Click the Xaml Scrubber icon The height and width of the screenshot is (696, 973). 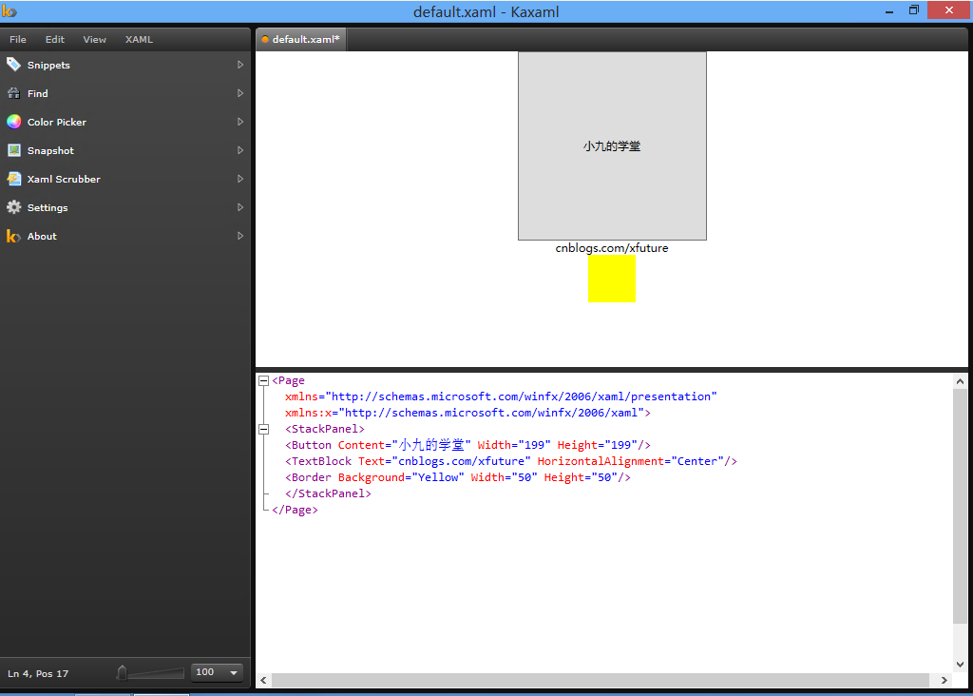13,179
